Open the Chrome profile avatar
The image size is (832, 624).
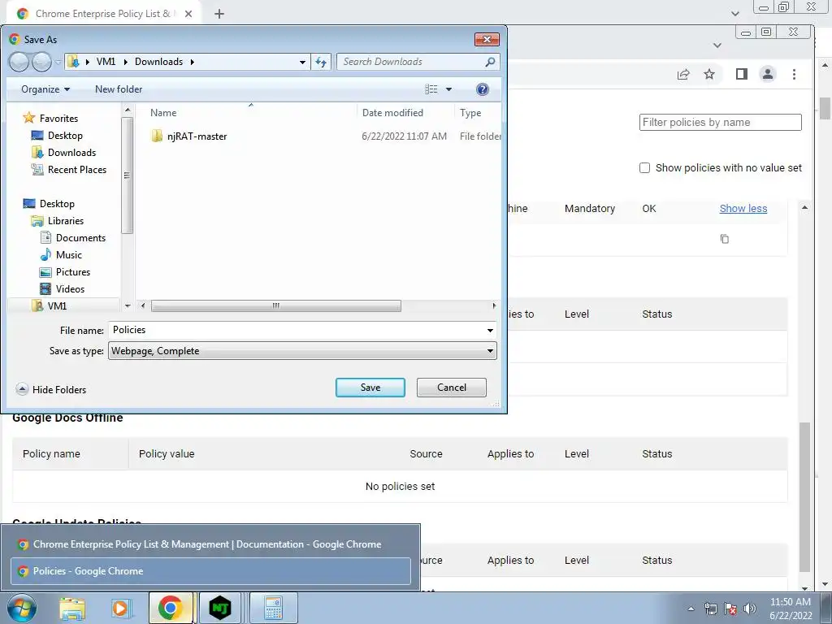tap(768, 74)
